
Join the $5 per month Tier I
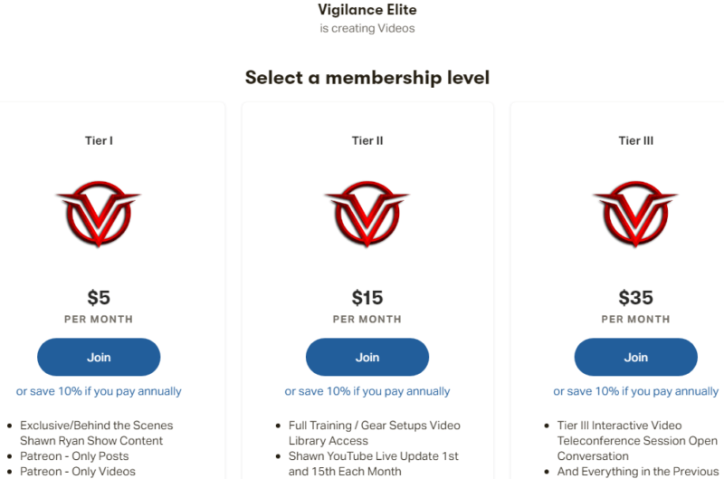tap(99, 357)
